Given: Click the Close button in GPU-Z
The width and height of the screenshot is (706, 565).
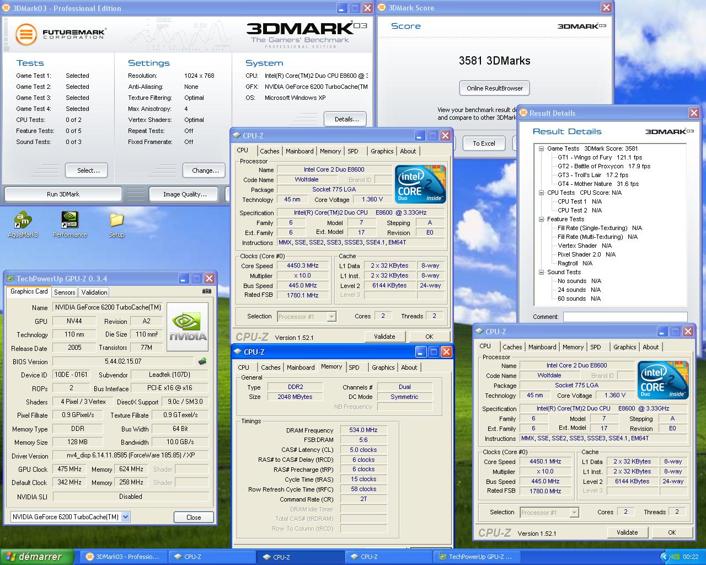Looking at the screenshot, I should click(194, 518).
